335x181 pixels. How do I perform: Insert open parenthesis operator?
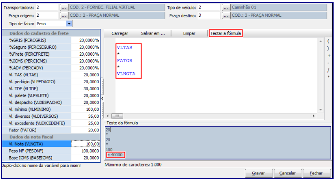tap(328, 41)
